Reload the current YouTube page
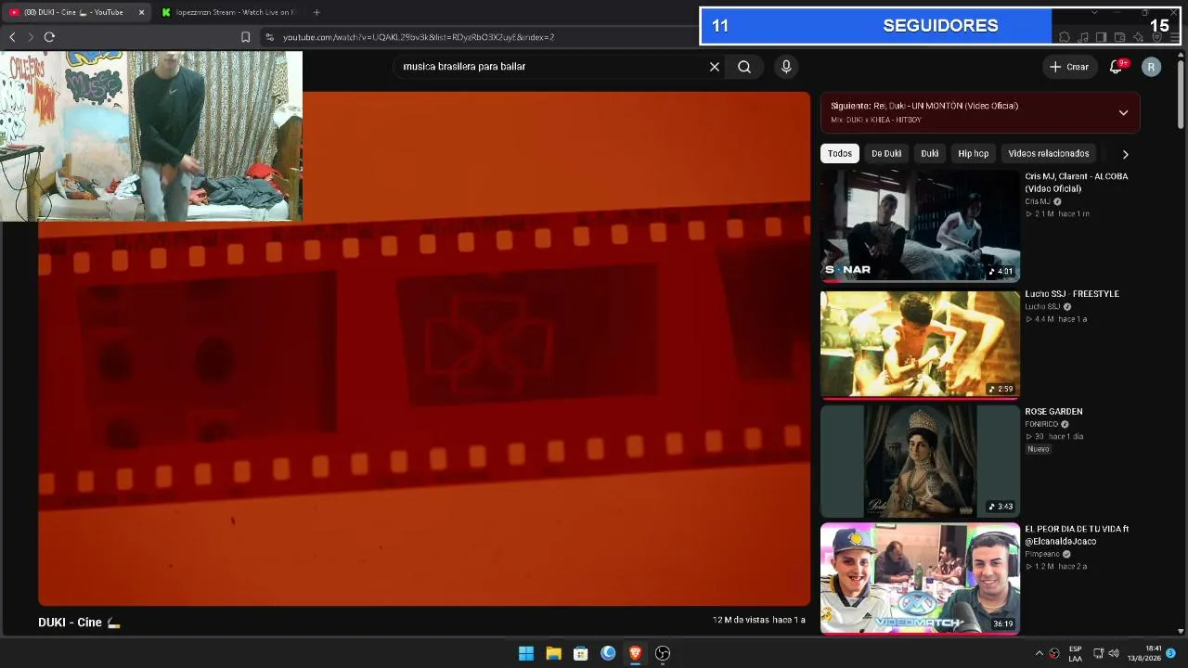Viewport: 1188px width, 668px height. coord(49,37)
